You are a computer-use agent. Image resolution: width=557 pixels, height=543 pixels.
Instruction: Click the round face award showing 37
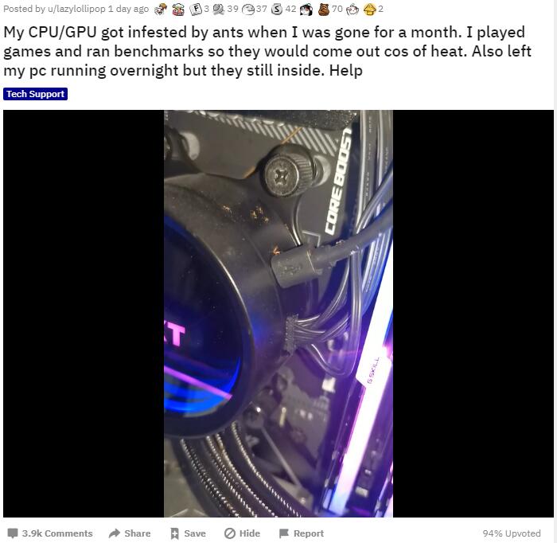pyautogui.click(x=248, y=9)
